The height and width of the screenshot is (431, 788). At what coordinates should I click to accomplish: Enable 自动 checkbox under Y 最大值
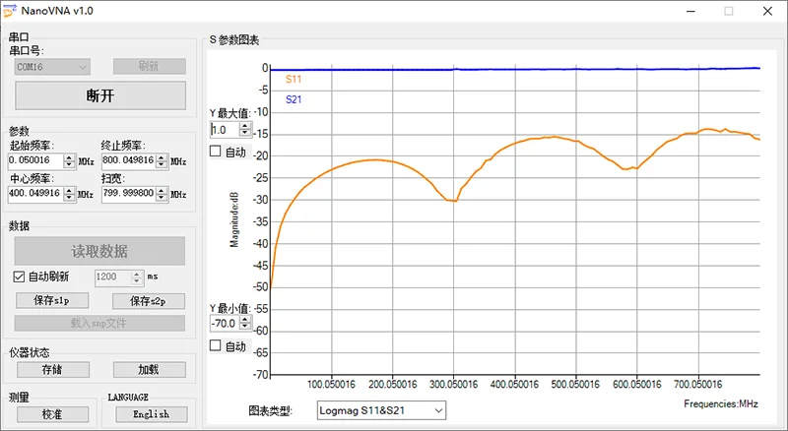[x=215, y=152]
